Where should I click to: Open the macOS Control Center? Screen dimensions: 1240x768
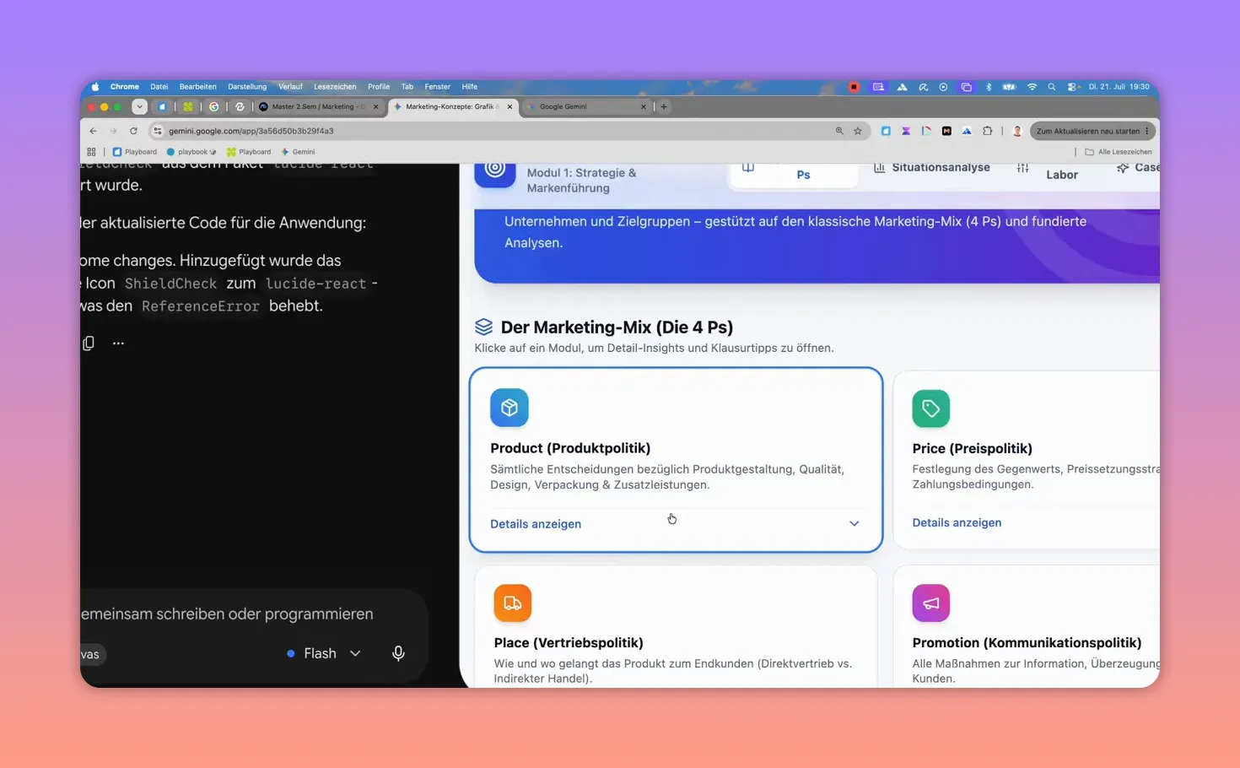click(1072, 87)
